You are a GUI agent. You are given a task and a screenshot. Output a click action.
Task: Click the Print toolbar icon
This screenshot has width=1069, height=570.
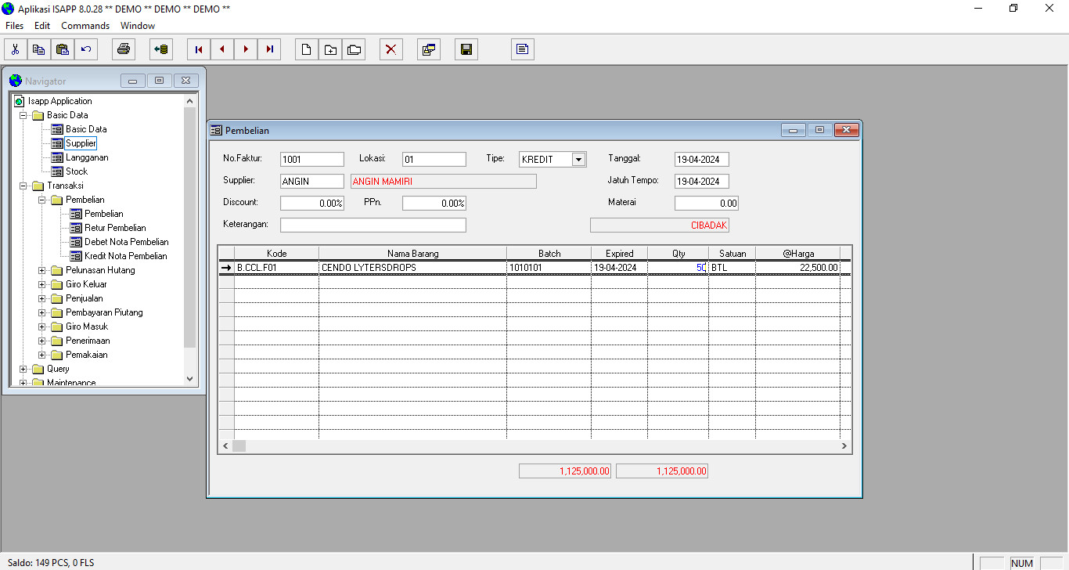[x=123, y=49]
